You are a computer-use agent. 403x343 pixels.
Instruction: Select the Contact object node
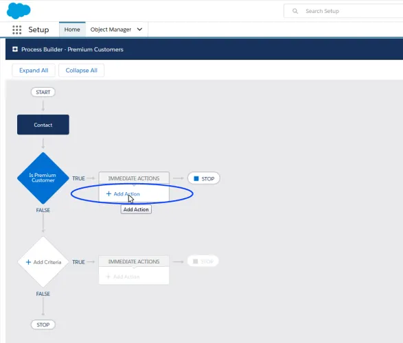coord(43,125)
